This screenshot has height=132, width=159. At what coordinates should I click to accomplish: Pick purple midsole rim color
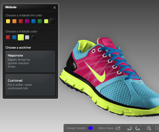point(27,21)
